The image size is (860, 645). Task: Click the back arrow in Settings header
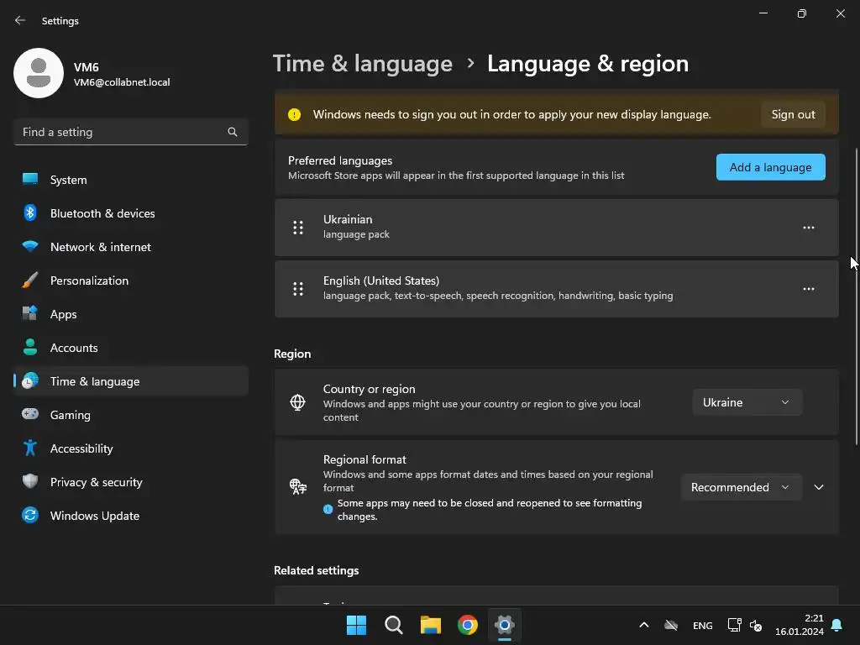coord(20,20)
